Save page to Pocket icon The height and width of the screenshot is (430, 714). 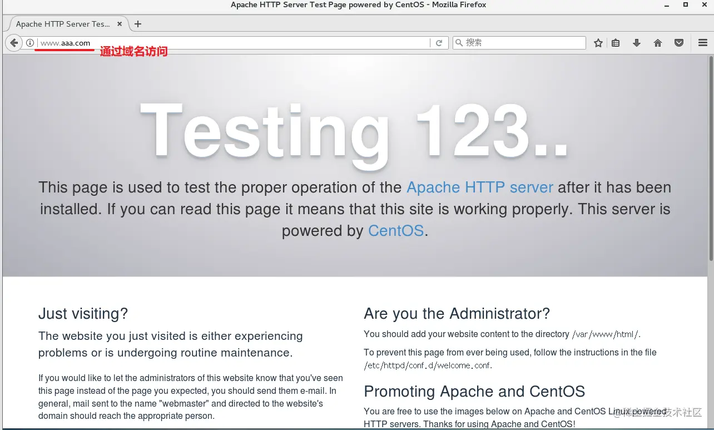(x=679, y=43)
